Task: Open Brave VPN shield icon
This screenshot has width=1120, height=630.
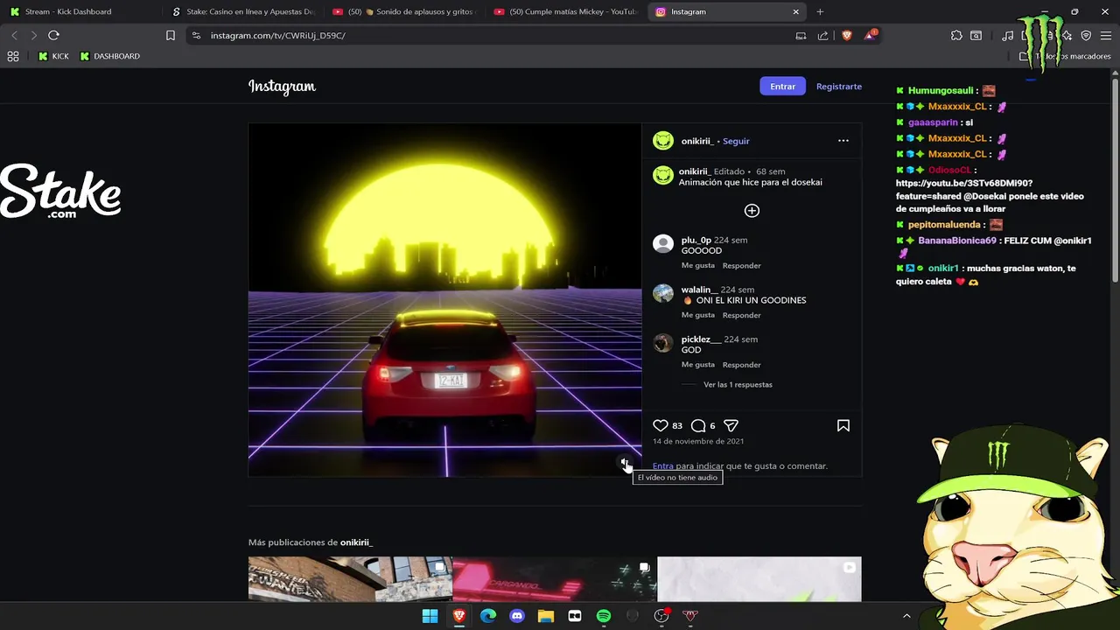Action: (x=1086, y=35)
